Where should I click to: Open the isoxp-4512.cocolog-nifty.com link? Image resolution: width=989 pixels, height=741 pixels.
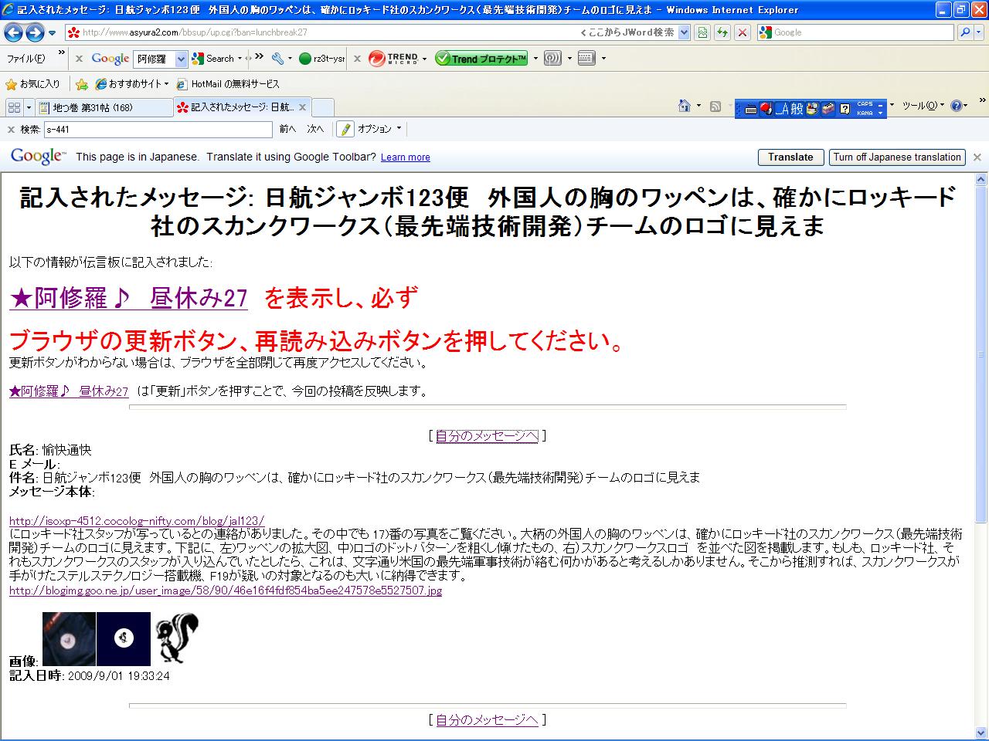click(x=137, y=521)
